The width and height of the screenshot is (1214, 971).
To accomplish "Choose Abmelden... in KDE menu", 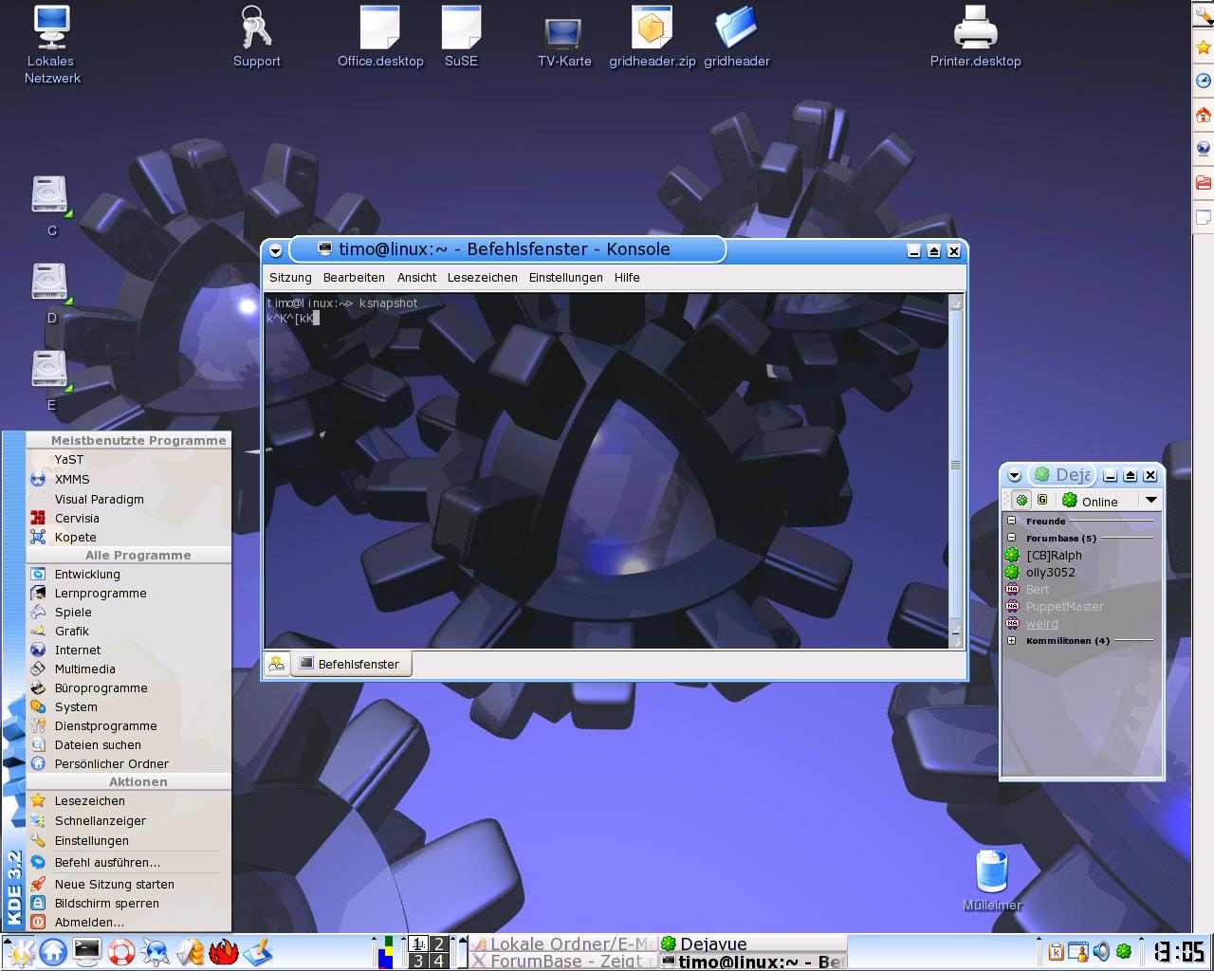I will point(129,922).
